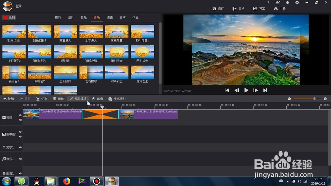This screenshot has height=186, width=331.
Task: Click the volume speaker tray icon
Action: click(x=299, y=181)
